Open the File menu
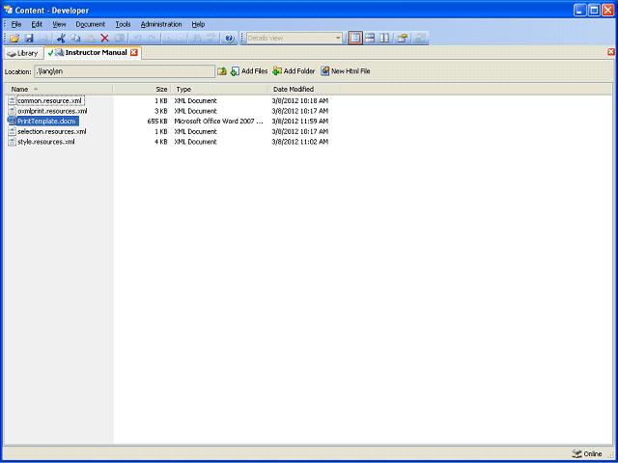This screenshot has height=463, width=618. [16, 24]
